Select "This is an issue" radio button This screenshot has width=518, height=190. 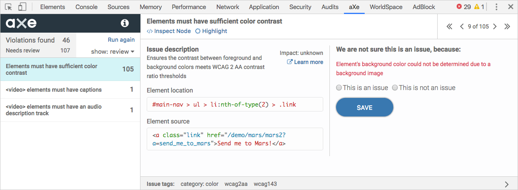[339, 88]
